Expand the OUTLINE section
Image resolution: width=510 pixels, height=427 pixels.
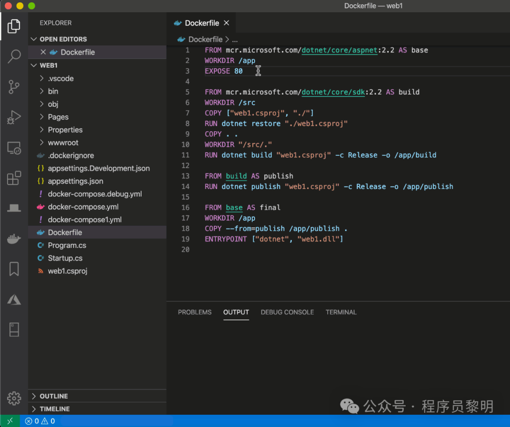(53, 396)
